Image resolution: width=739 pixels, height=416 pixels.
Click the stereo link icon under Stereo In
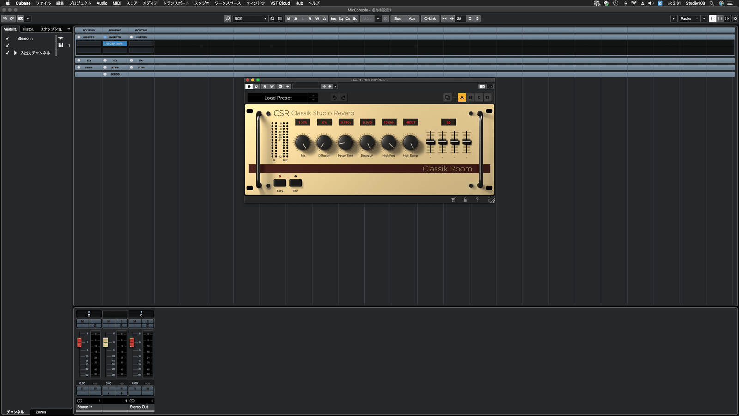79,401
